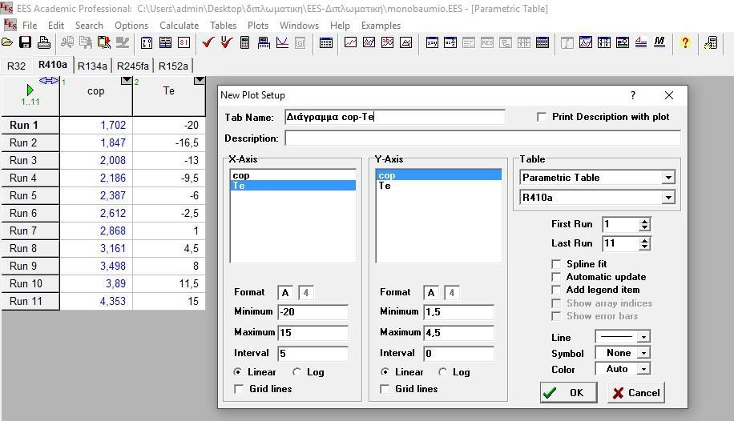Screen dimensions: 734x421
Task: Click the Save floppy disk icon
Action: (26, 42)
